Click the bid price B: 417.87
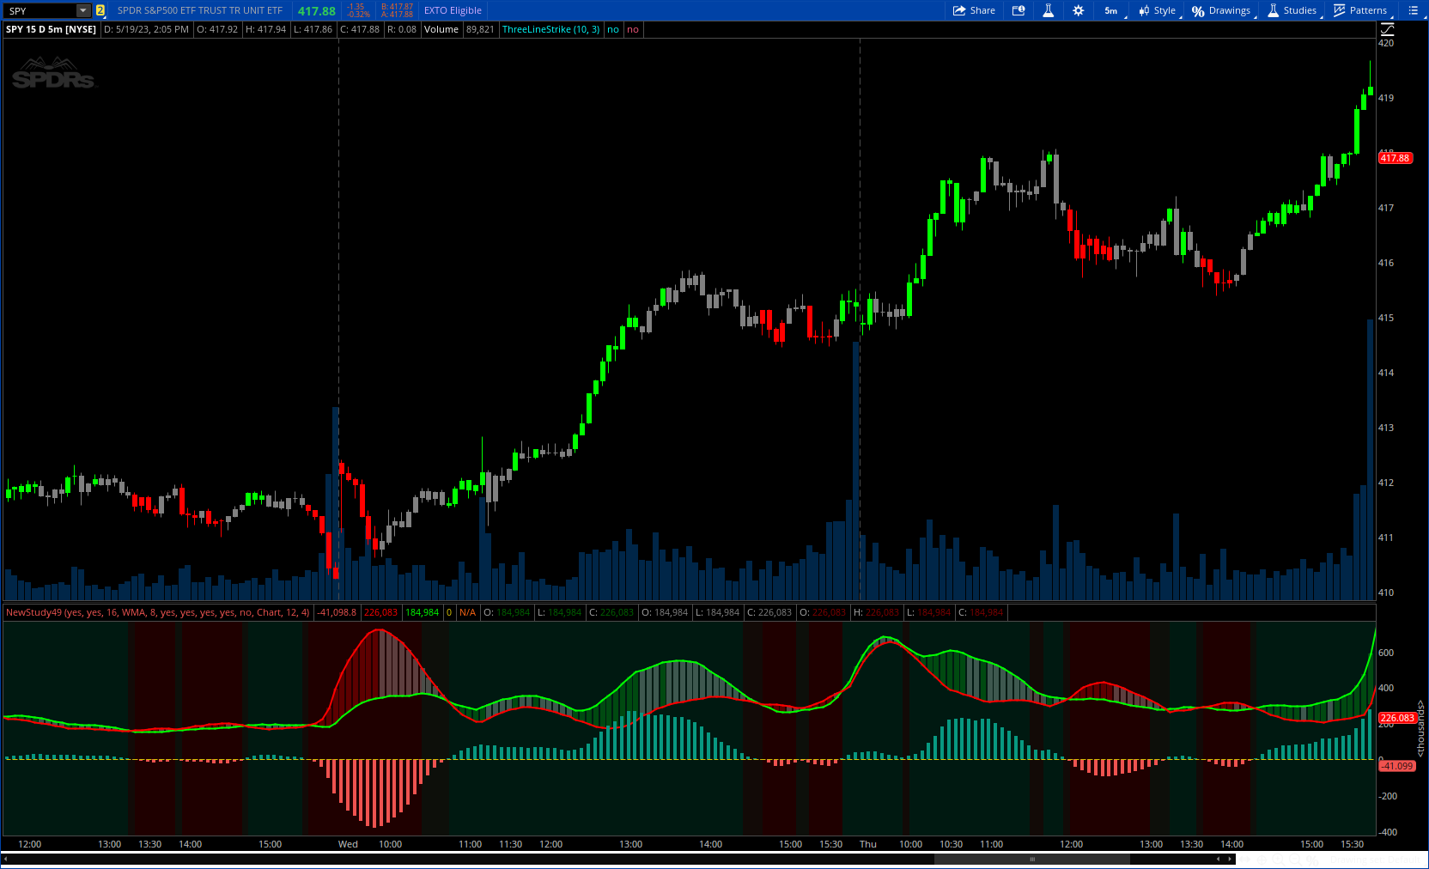 [397, 7]
